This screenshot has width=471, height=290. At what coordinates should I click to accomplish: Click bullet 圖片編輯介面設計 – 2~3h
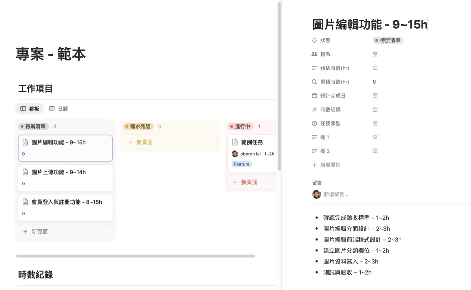click(x=357, y=229)
